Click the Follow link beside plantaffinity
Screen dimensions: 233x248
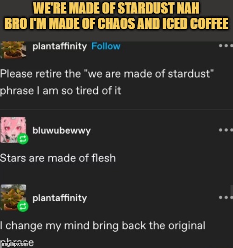(106, 46)
